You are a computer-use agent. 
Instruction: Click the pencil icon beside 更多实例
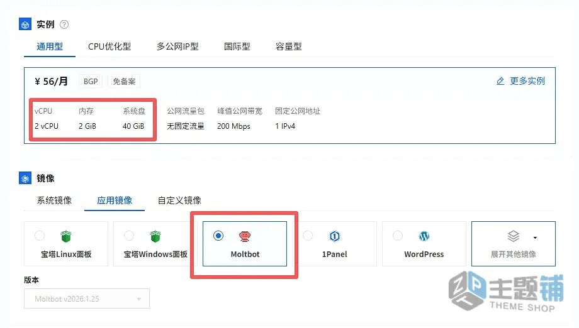point(500,81)
